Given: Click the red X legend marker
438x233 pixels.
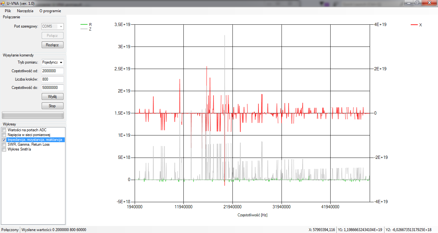Looking at the screenshot, I should [414, 25].
